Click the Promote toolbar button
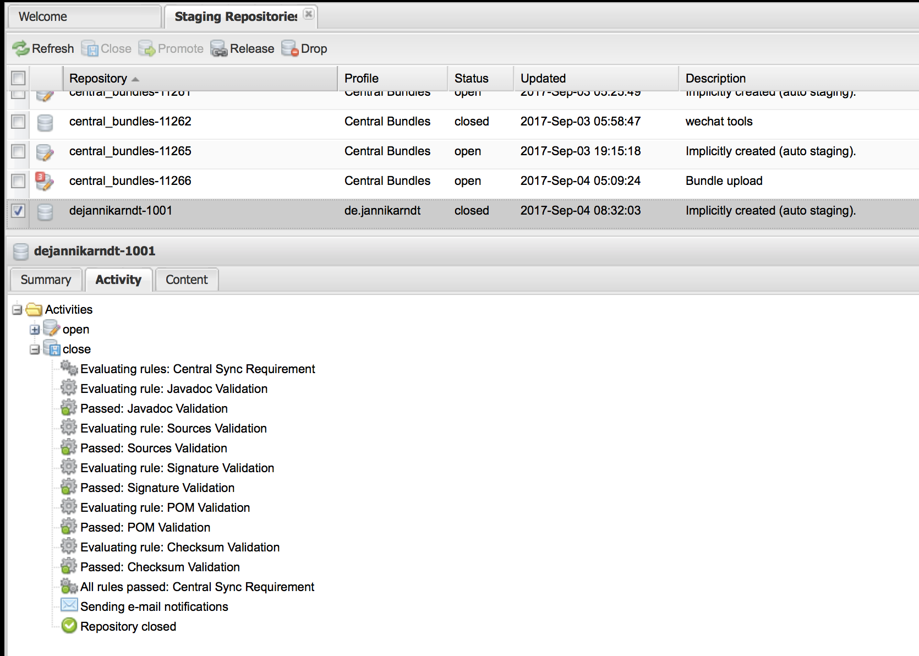Screen dimensions: 919x656 click(171, 48)
